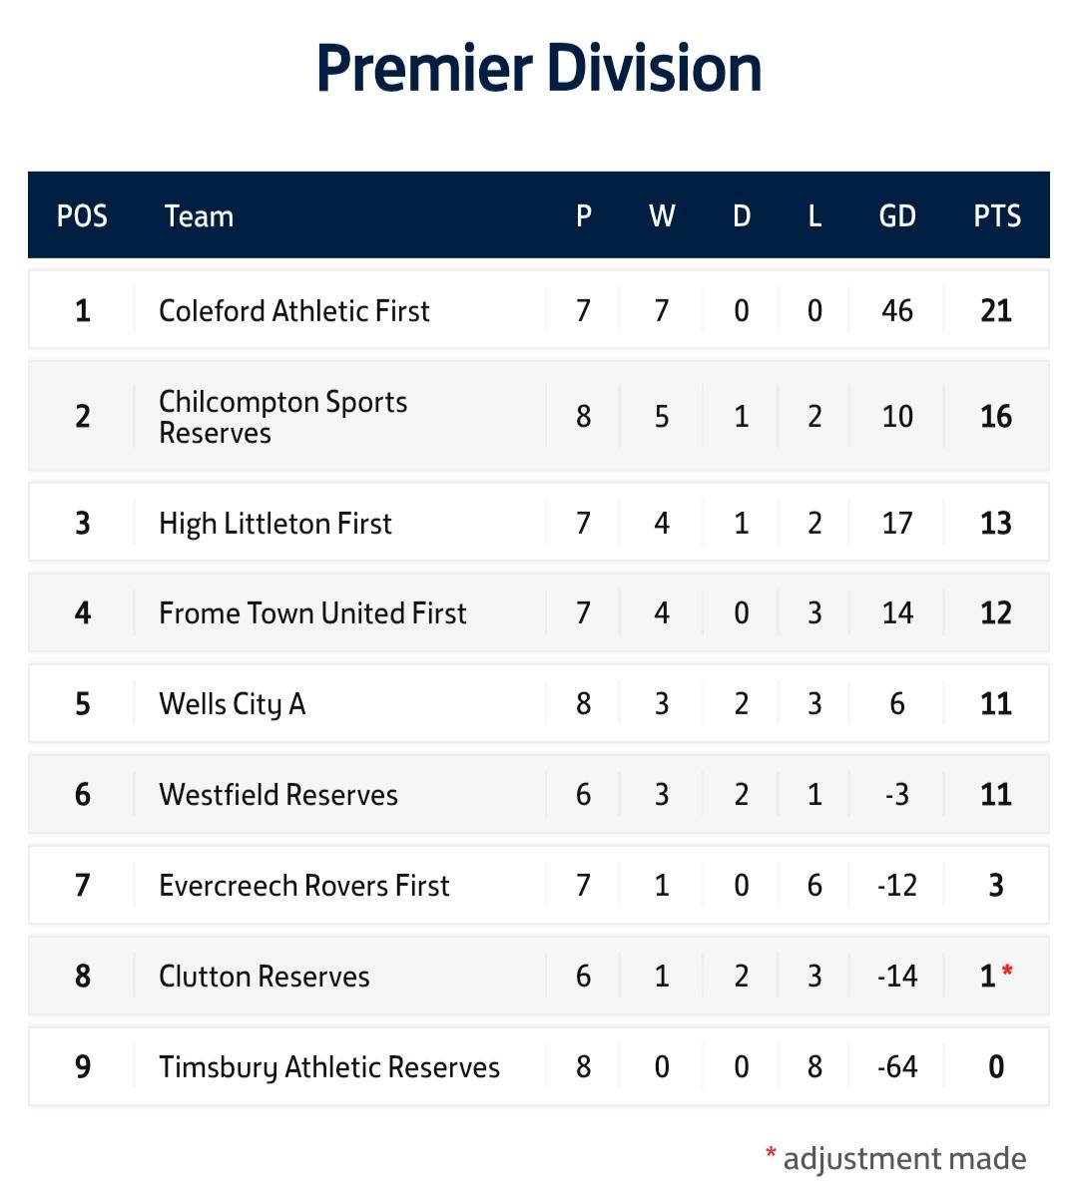Click the Premier Division heading
This screenshot has width=1078, height=1200.
(x=539, y=68)
